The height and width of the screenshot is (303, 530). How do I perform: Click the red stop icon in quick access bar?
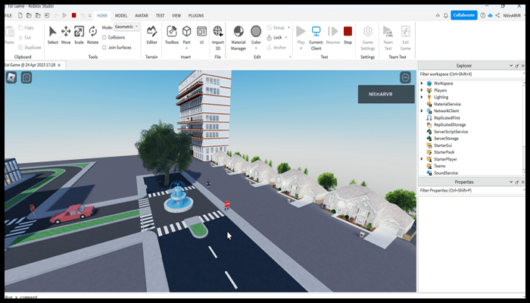tap(73, 16)
